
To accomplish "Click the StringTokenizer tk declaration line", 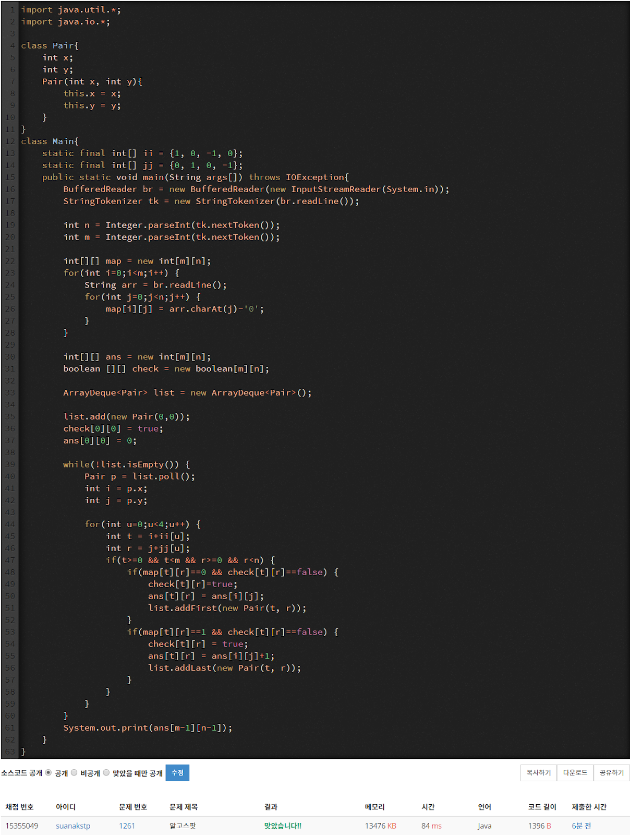I will coord(211,201).
